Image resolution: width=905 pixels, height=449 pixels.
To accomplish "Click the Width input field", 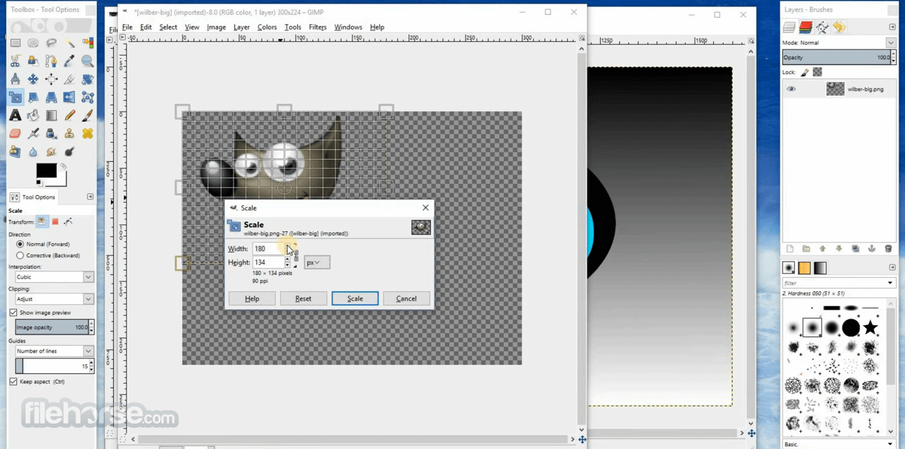I will 268,249.
